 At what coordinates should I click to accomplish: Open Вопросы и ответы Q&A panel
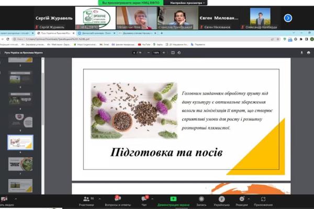(118, 201)
